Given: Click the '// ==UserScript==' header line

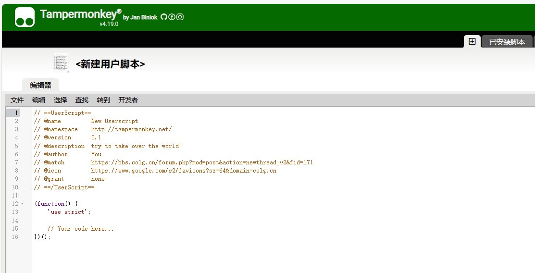Looking at the screenshot, I should click(62, 112).
